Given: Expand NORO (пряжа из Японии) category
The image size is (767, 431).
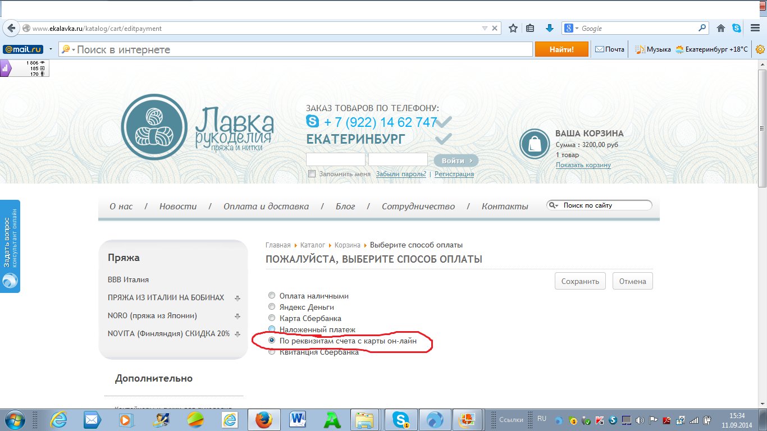Looking at the screenshot, I should coord(238,316).
